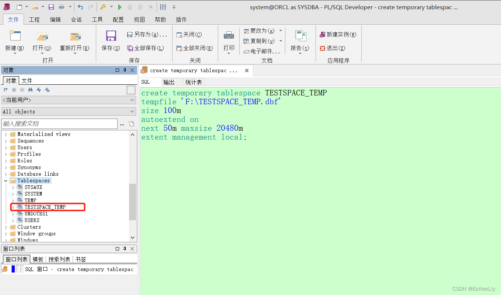Maximize the 窗口列表 panel
This screenshot has height=295, width=501.
pos(117,249)
